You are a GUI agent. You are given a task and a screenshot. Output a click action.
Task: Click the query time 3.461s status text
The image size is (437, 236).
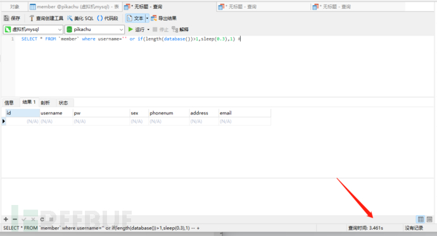pos(365,228)
